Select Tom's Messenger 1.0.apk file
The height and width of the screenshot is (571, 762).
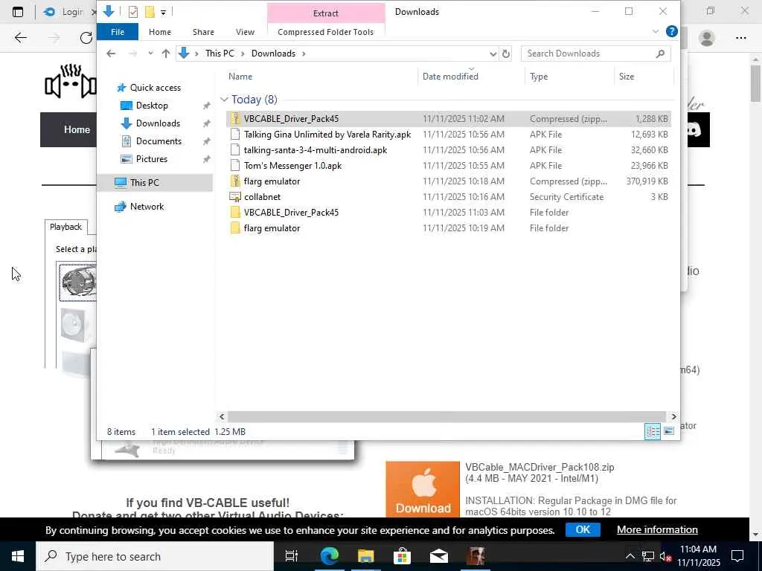(x=448, y=166)
